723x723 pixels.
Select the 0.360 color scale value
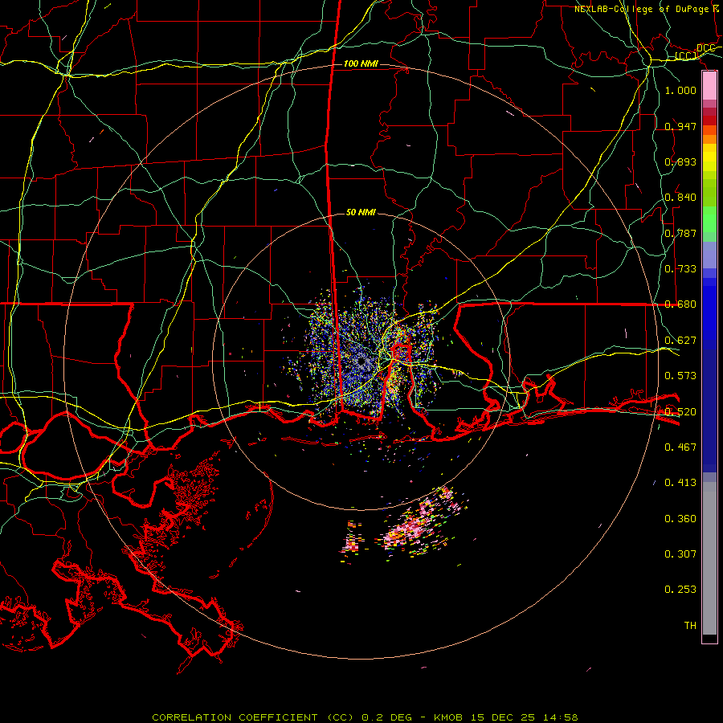point(680,519)
